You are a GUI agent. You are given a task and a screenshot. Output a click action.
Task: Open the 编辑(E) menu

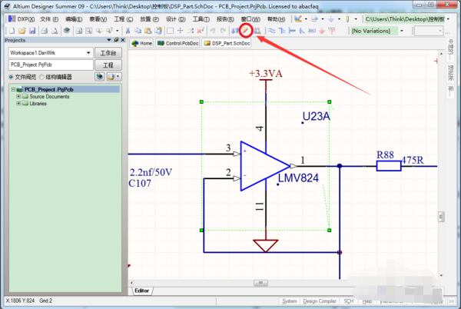coord(74,19)
